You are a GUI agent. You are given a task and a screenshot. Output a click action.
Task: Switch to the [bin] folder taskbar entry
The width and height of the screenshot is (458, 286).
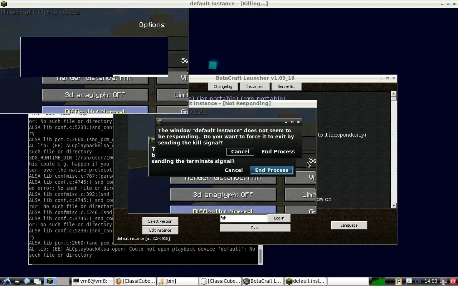[178, 281]
